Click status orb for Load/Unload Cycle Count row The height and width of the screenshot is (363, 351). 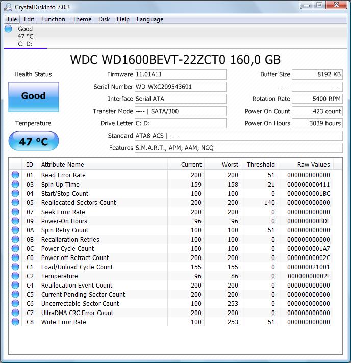coord(15,267)
